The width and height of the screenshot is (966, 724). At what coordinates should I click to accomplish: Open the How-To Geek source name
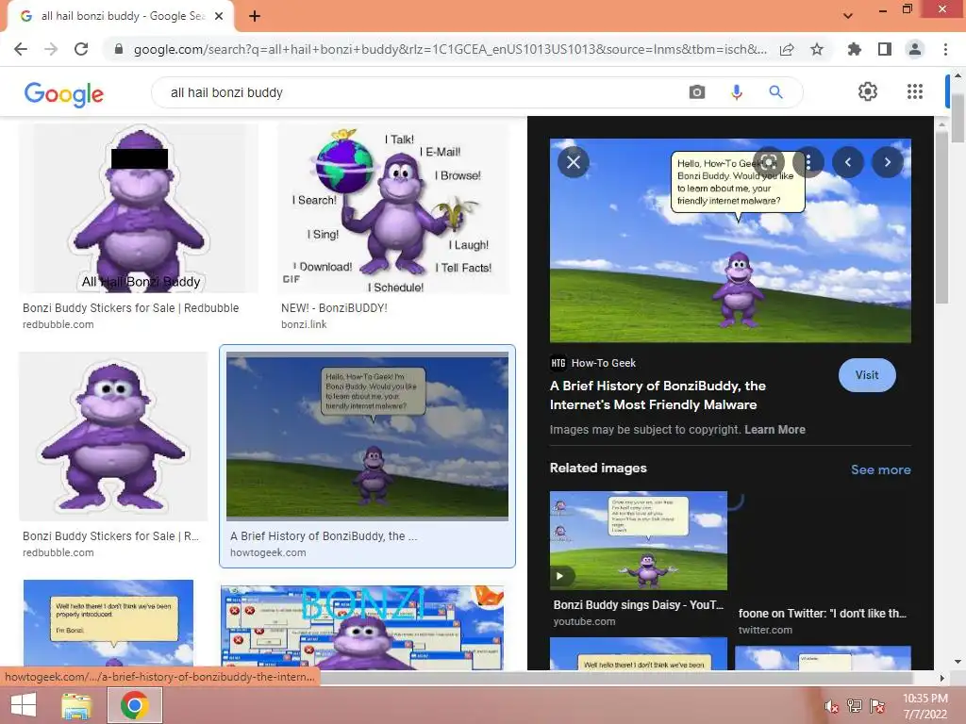603,363
